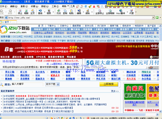Go to Home page (主页) icon
The height and width of the screenshot is (119, 162).
(33, 12)
